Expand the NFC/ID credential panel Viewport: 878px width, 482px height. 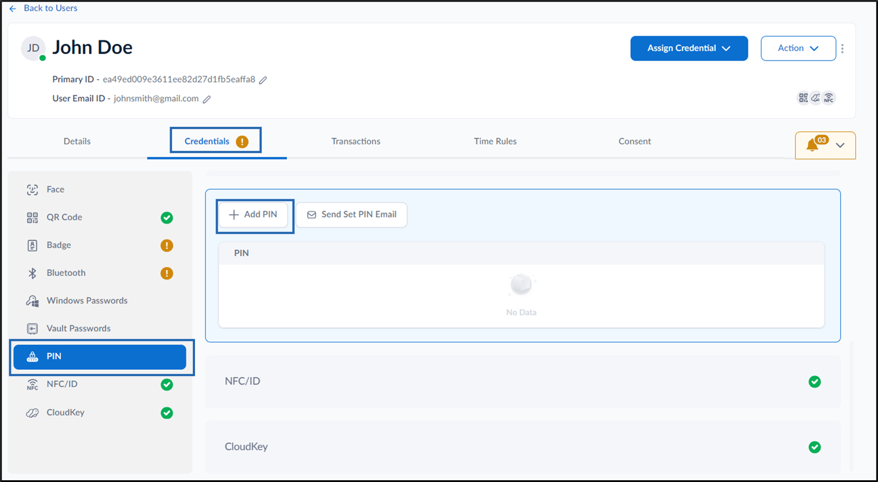tap(522, 381)
